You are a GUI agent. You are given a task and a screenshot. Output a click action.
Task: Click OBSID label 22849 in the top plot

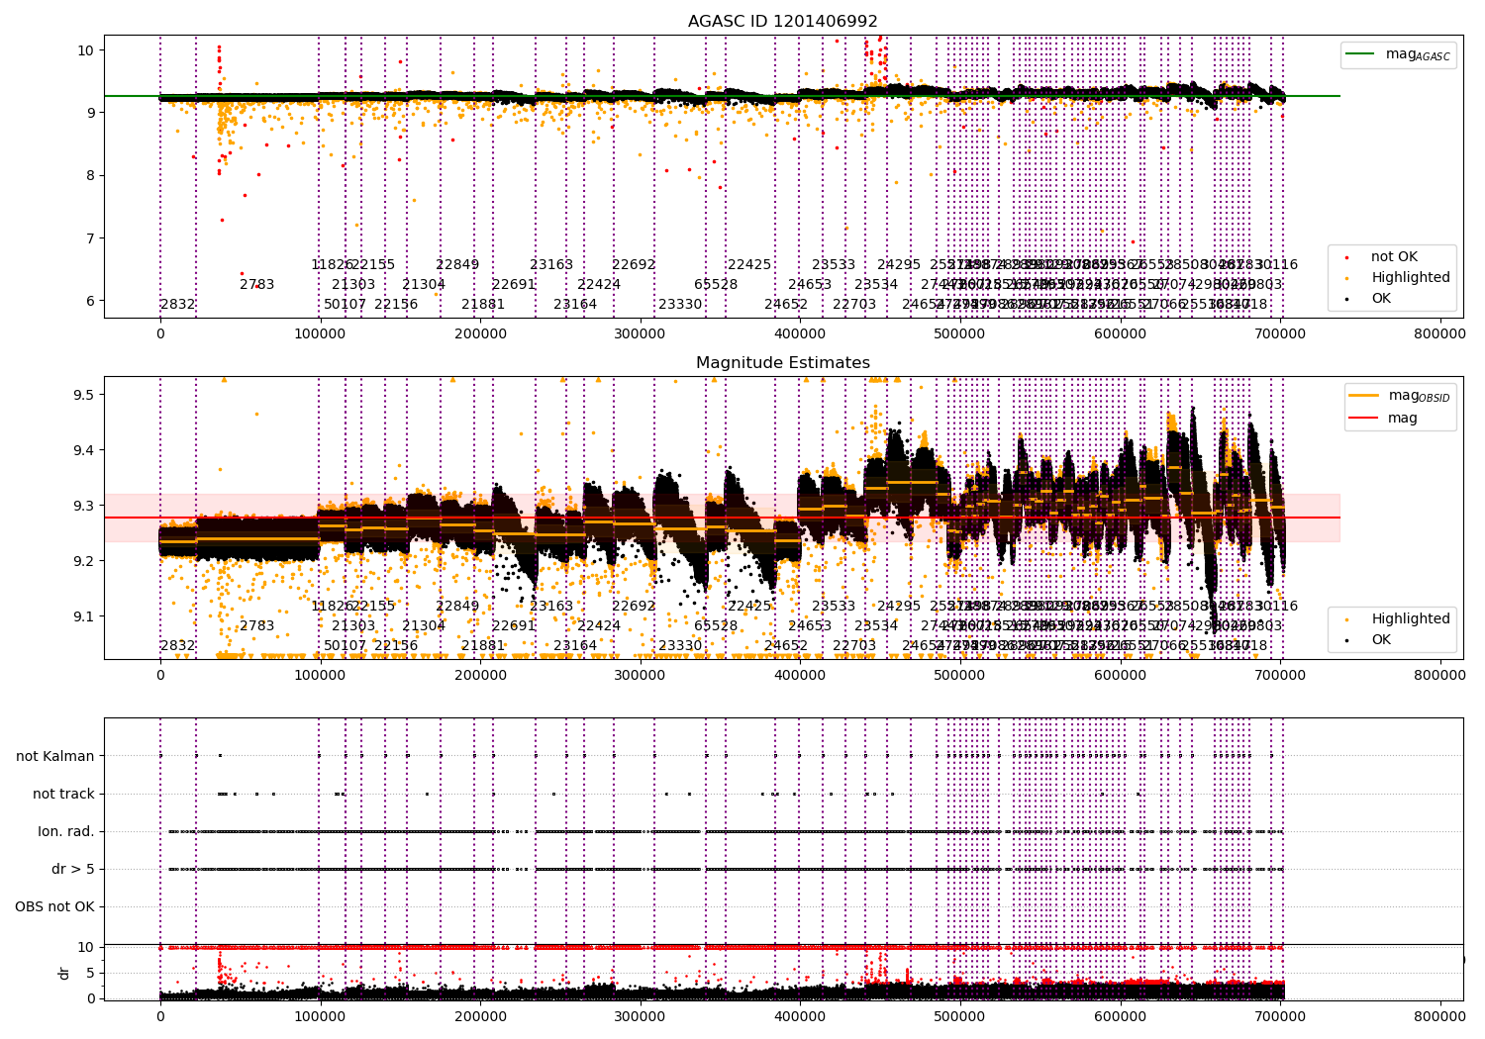coord(457,265)
